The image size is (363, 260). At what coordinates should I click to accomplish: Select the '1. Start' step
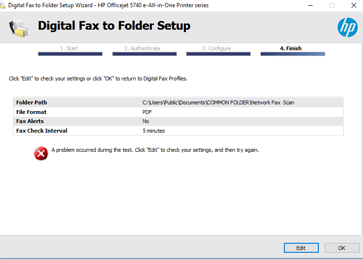point(69,48)
